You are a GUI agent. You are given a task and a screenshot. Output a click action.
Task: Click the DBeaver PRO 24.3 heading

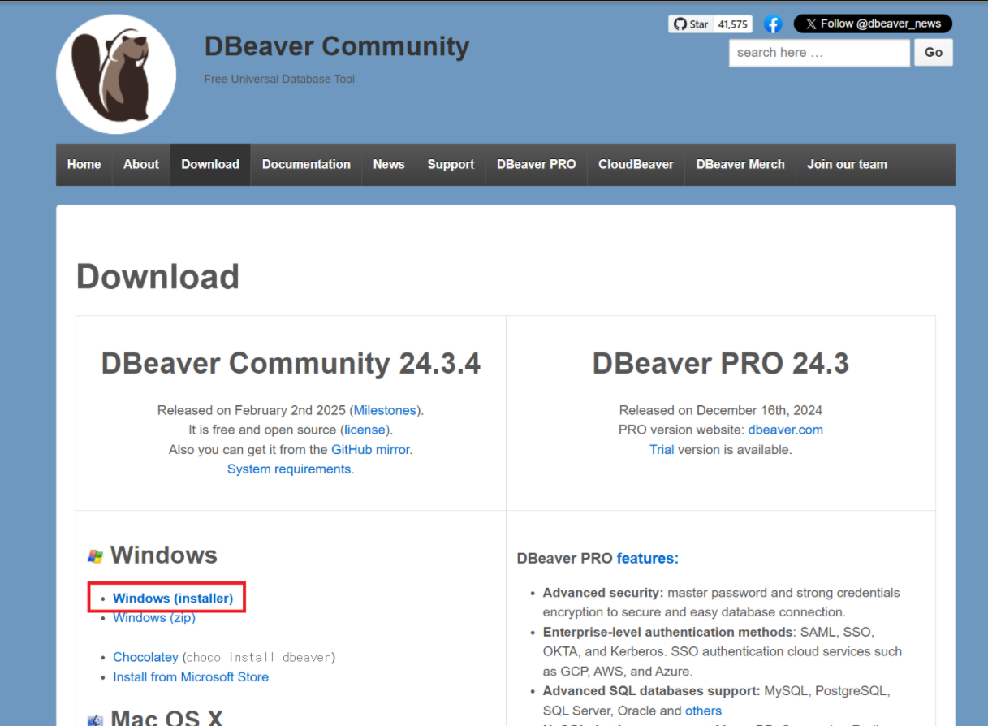[721, 363]
